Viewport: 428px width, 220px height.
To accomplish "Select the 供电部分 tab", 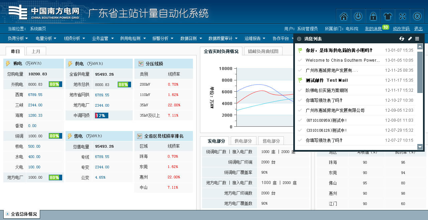I will click(x=242, y=141).
